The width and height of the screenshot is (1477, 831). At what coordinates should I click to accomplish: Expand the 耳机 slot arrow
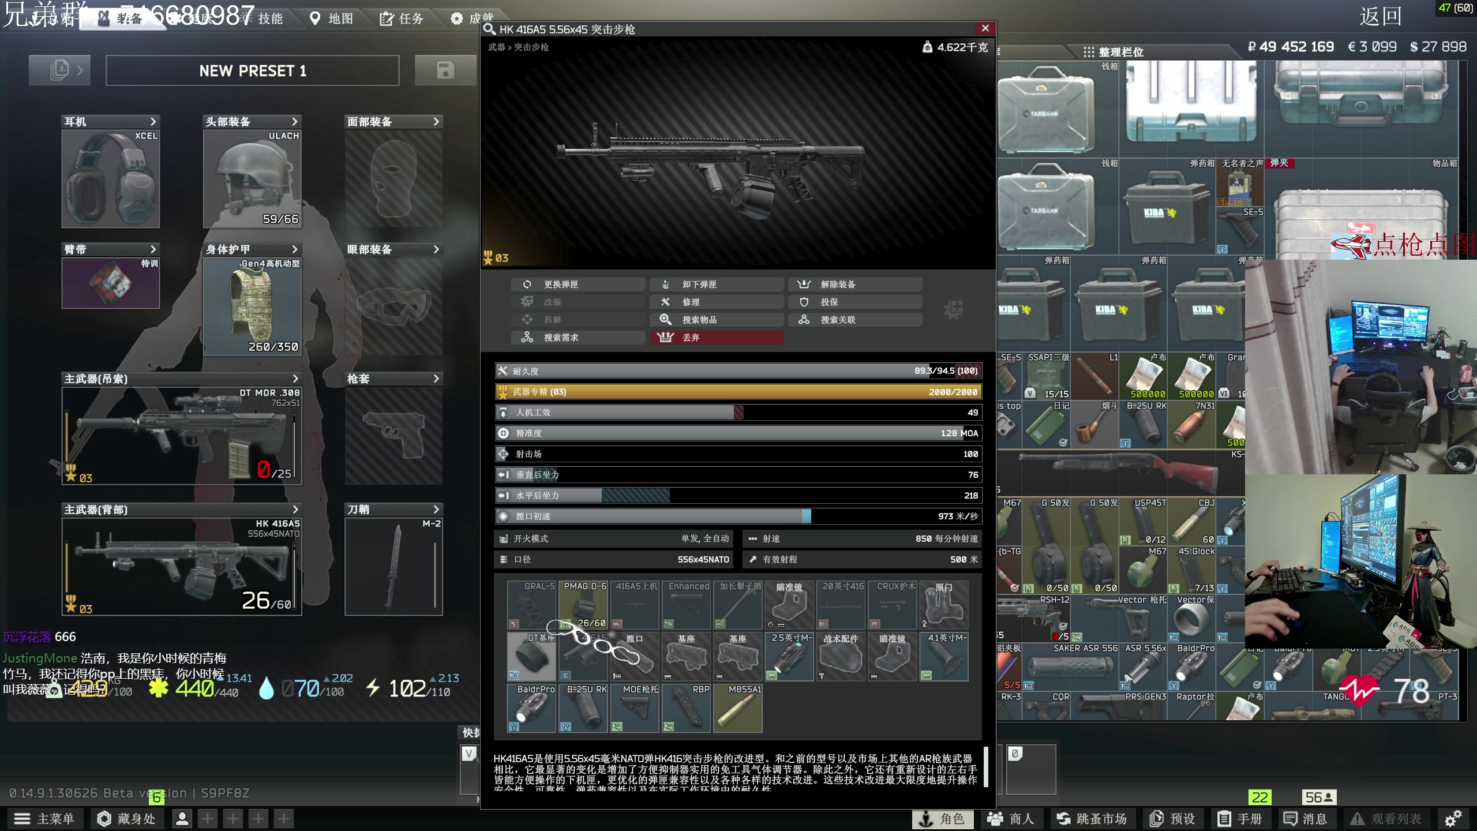[x=153, y=121]
